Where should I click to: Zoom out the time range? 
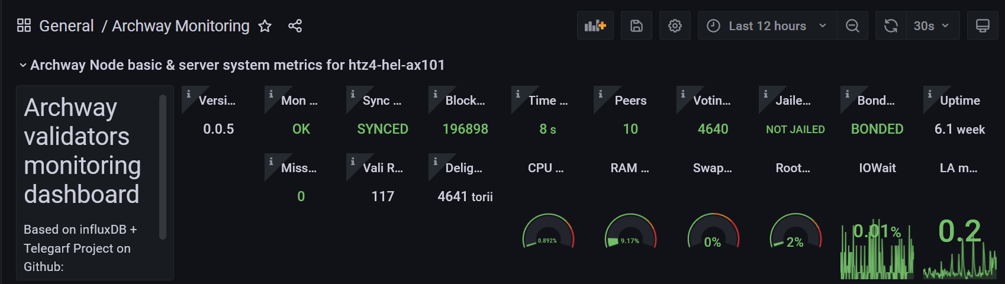coord(852,25)
